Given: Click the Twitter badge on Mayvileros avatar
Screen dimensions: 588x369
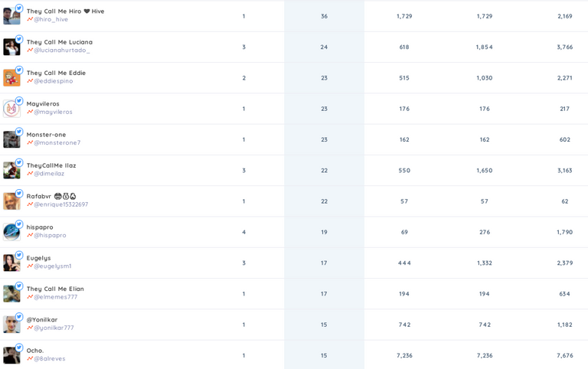Looking at the screenshot, I should [19, 101].
